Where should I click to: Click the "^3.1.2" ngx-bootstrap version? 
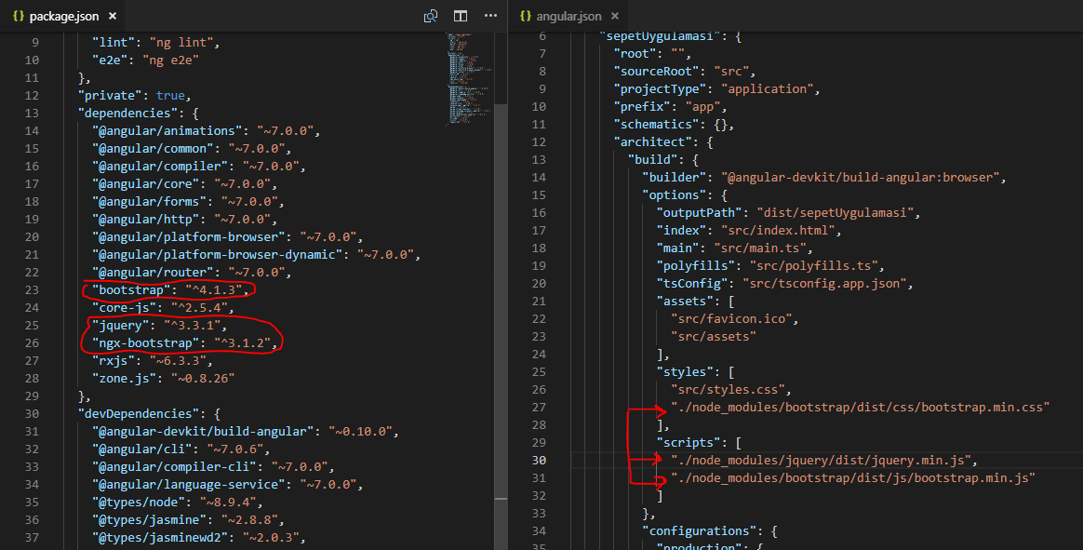coord(243,343)
